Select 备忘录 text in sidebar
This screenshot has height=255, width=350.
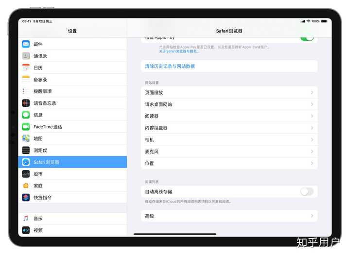pyautogui.click(x=40, y=80)
